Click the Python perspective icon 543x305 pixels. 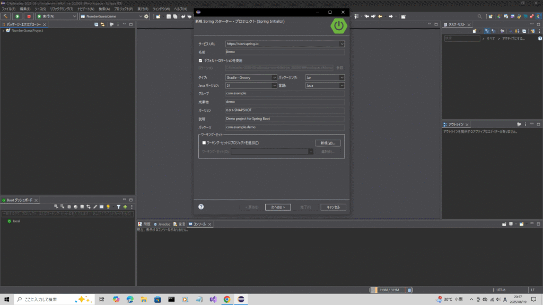point(519,16)
